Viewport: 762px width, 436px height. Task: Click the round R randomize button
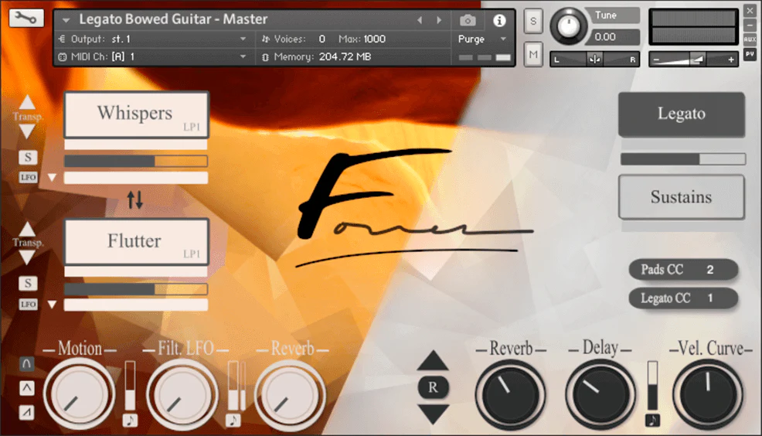[433, 387]
